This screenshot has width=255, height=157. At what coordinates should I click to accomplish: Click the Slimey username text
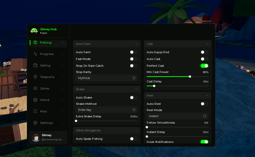pyautogui.click(x=47, y=135)
